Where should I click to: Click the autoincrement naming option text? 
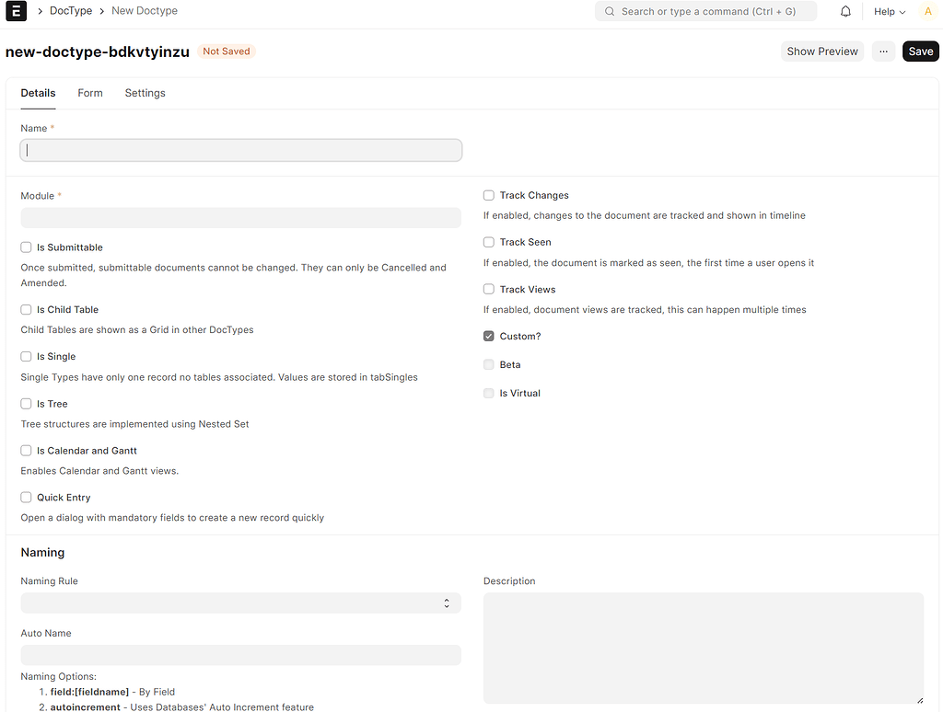pos(86,707)
